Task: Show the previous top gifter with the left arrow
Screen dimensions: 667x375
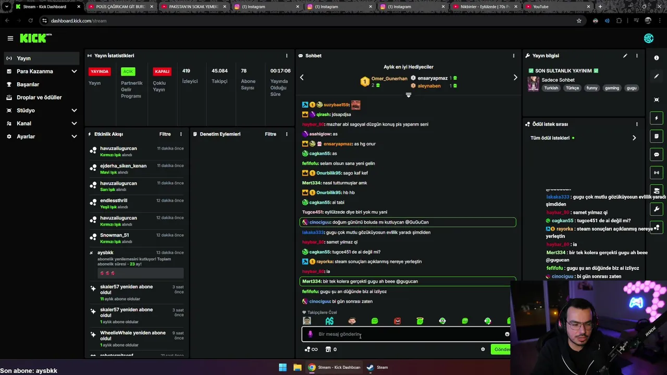Action: point(302,78)
